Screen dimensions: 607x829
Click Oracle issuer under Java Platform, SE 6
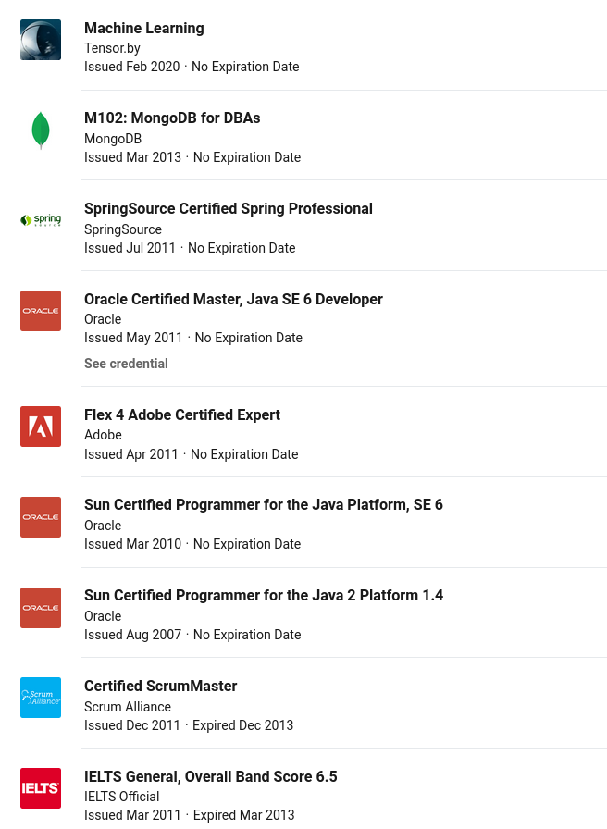[x=103, y=526]
